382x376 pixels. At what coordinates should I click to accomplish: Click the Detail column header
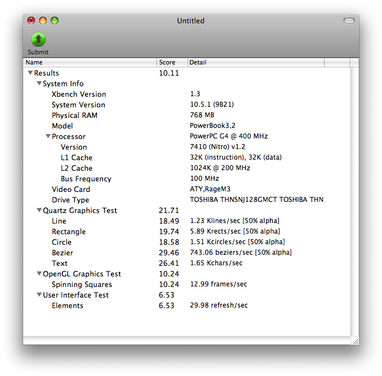tap(256, 62)
